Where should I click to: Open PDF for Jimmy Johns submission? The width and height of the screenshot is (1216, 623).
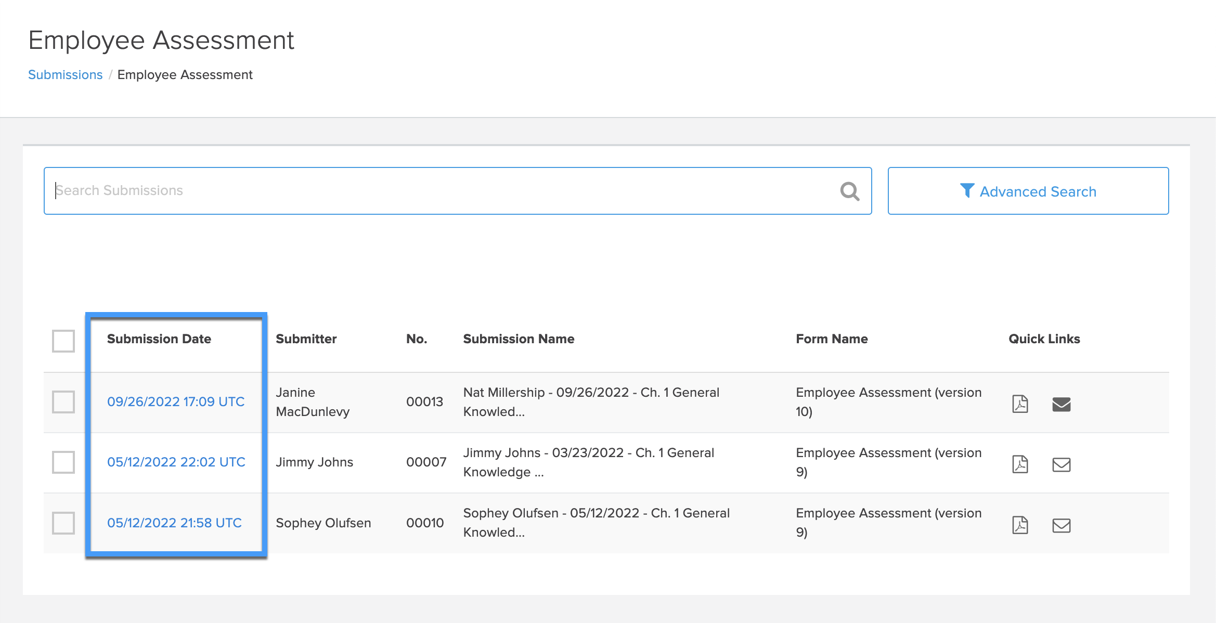pos(1020,464)
